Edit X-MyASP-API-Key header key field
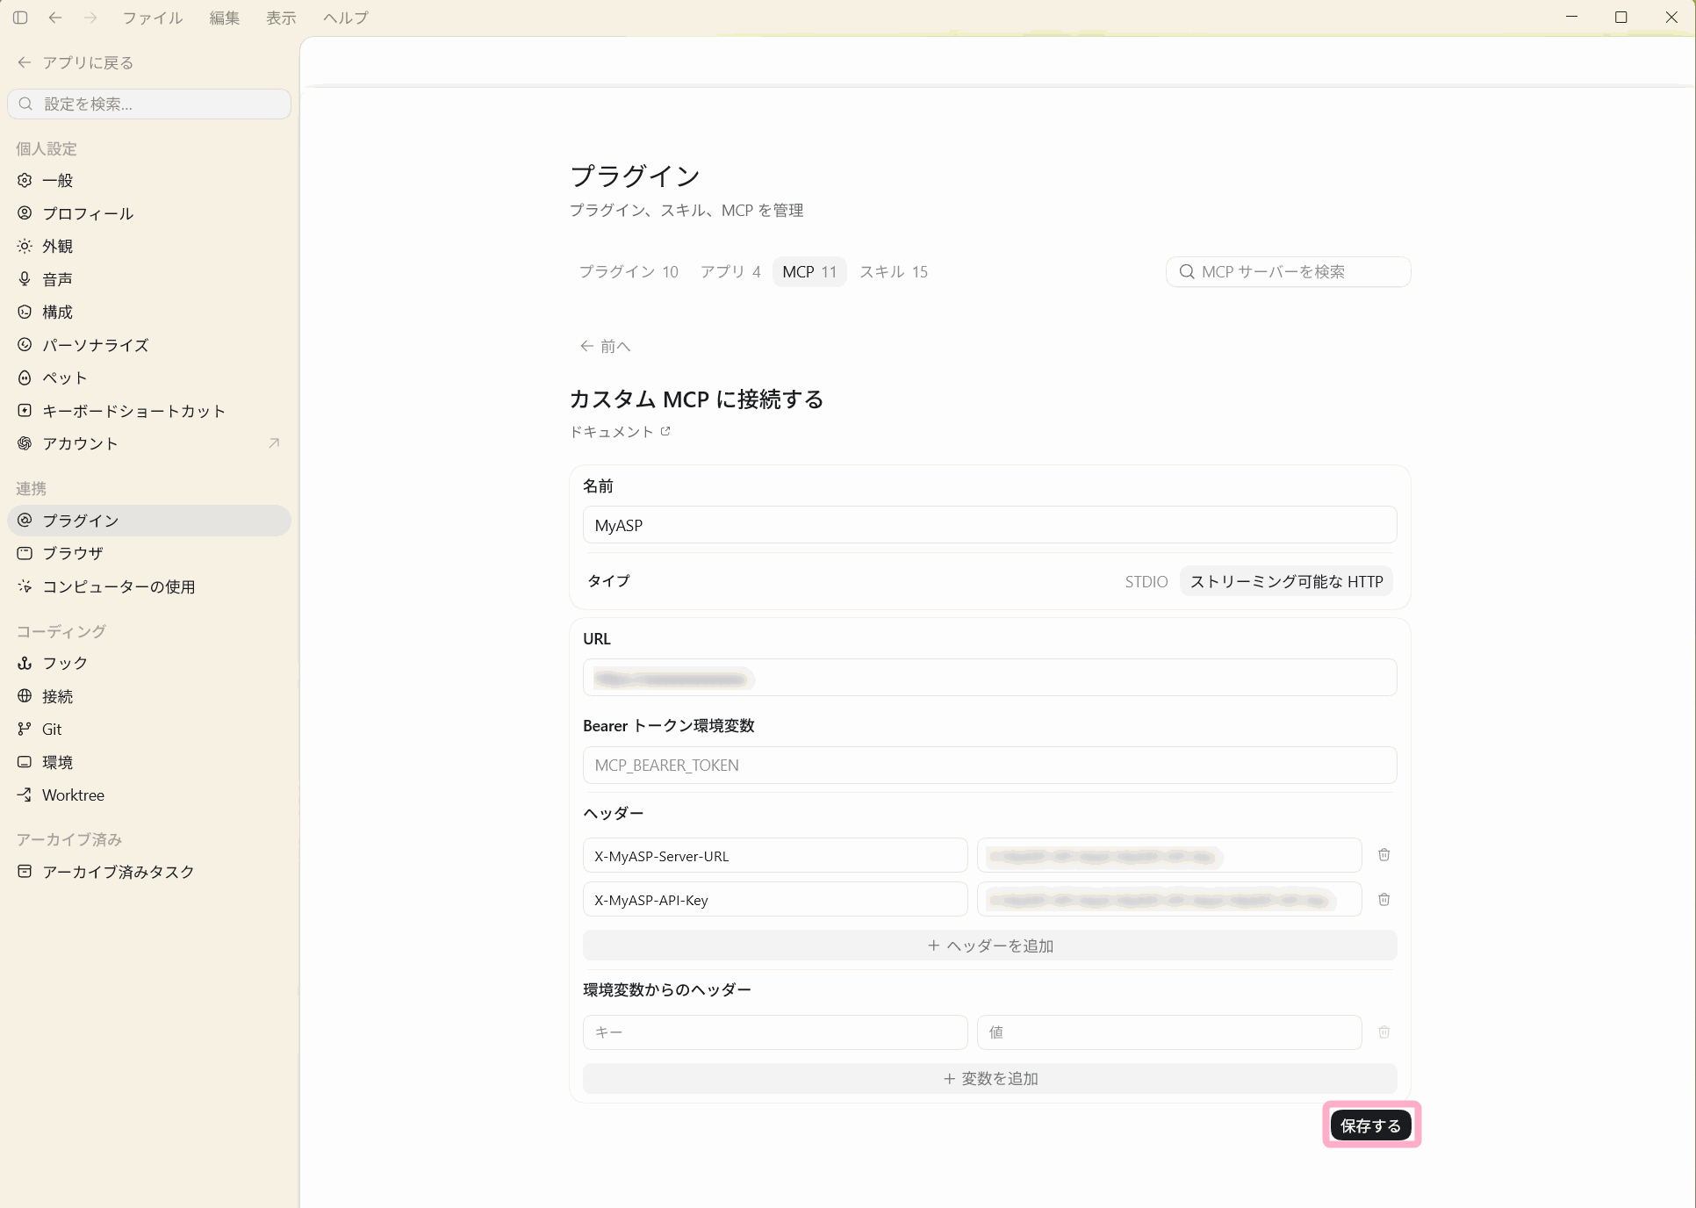This screenshot has width=1696, height=1208. click(x=775, y=899)
